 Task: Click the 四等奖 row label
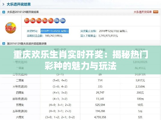point(20,93)
